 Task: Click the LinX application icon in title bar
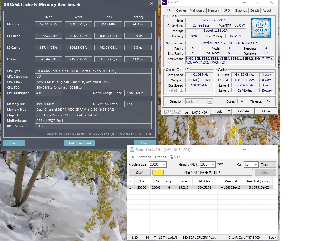[132, 149]
